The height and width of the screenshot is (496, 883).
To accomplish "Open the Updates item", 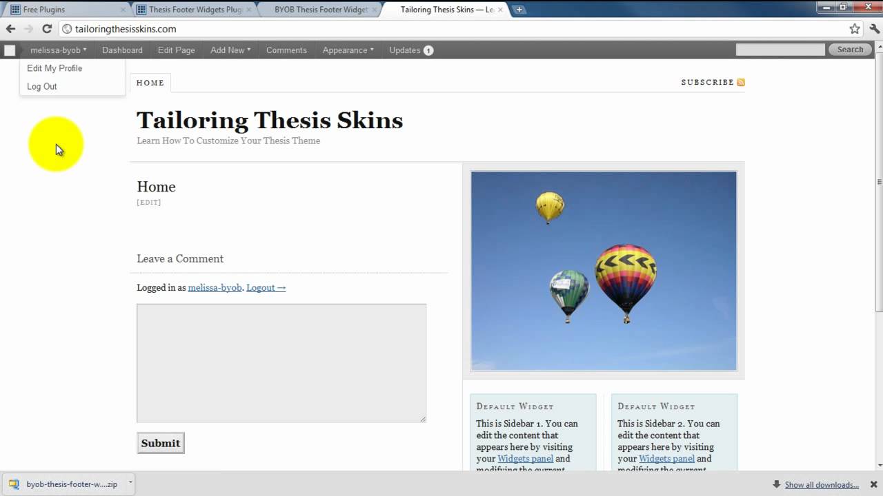I will coord(411,50).
